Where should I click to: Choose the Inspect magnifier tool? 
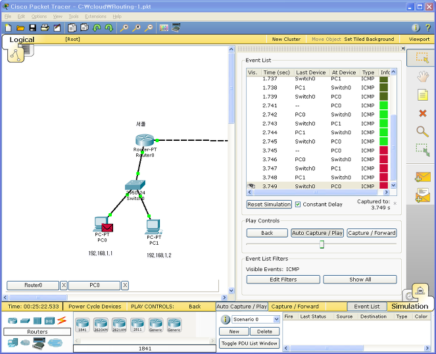[x=422, y=132]
